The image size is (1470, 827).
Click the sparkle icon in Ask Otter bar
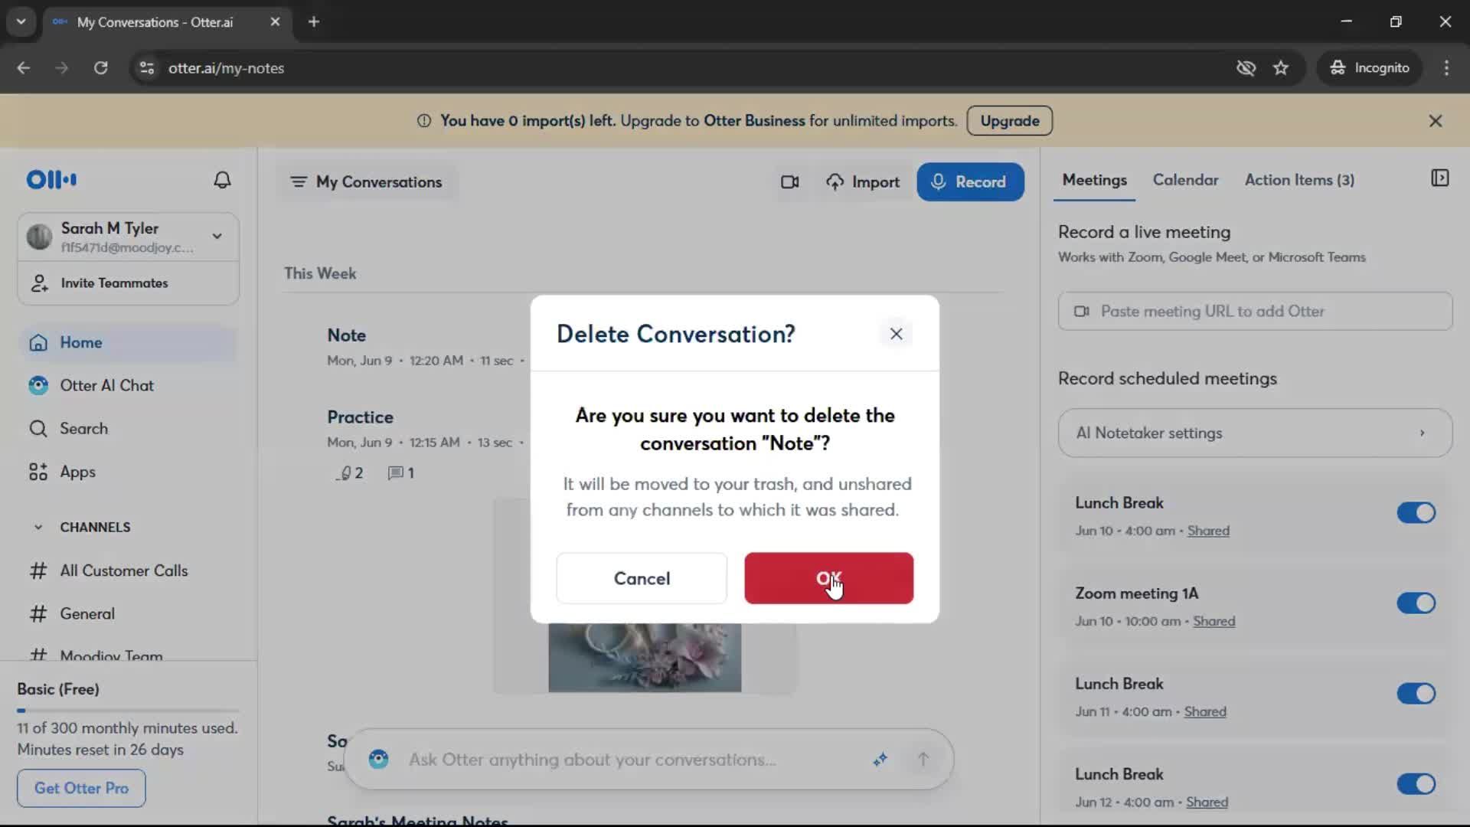880,760
